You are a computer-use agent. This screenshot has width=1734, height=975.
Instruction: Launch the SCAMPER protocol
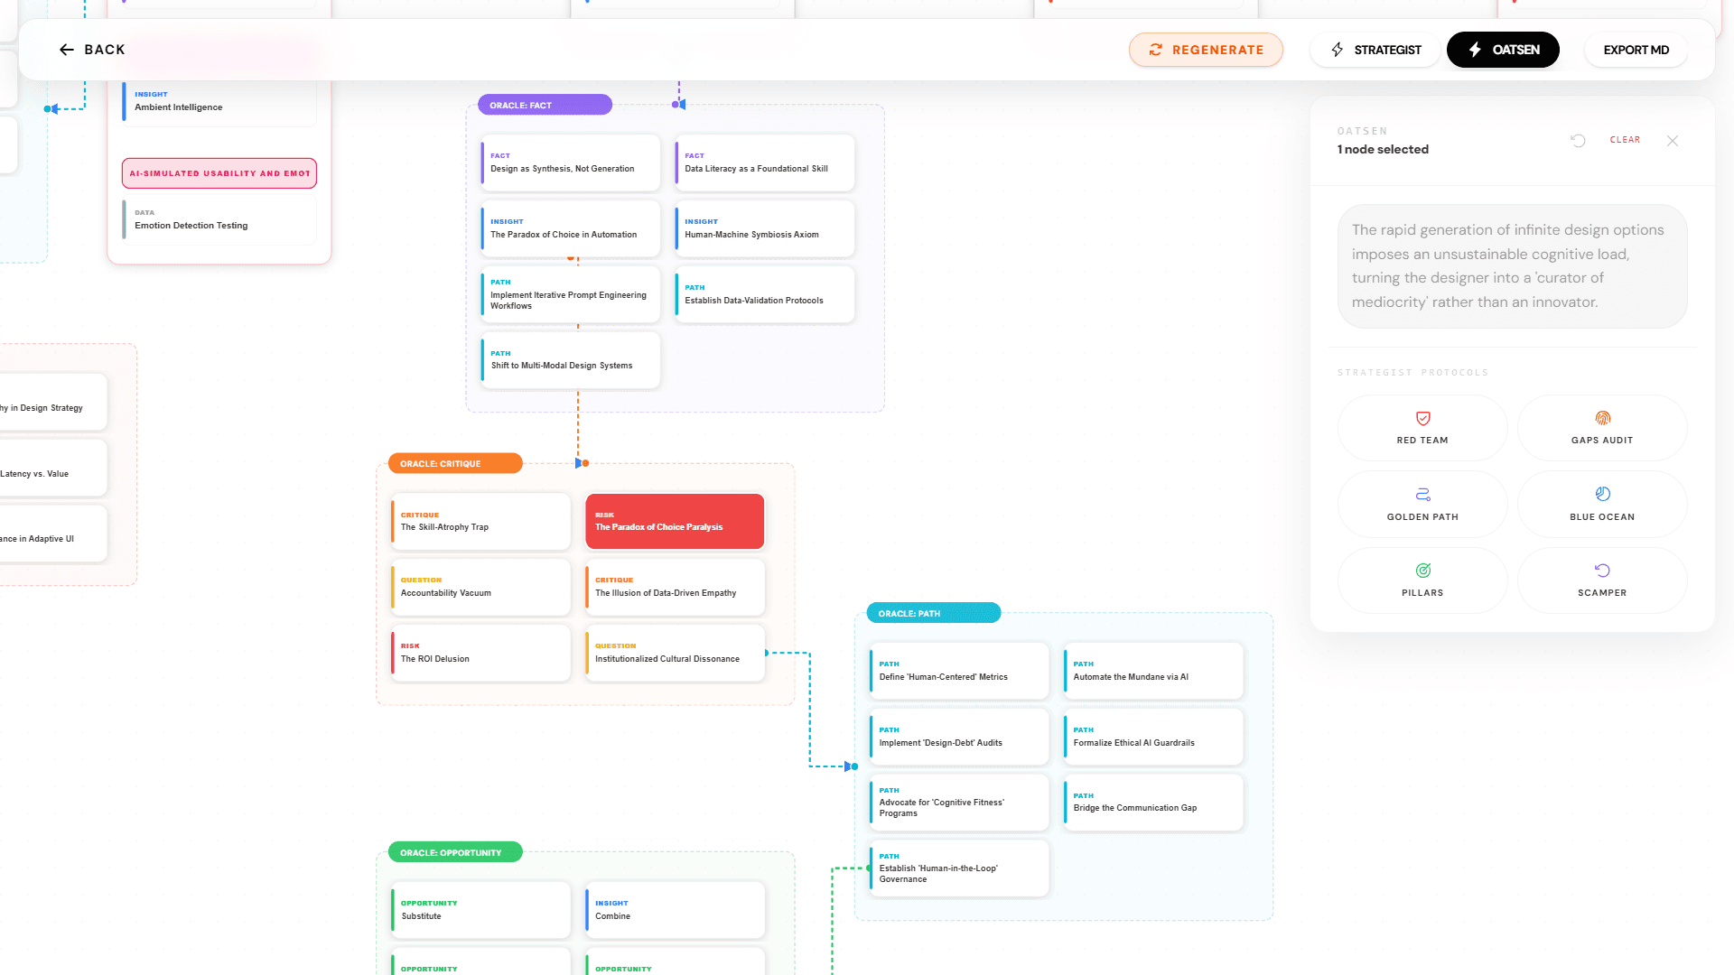click(1602, 580)
